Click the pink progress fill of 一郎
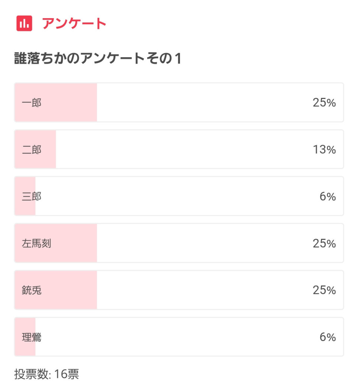The height and width of the screenshot is (392, 357). pyautogui.click(x=56, y=103)
